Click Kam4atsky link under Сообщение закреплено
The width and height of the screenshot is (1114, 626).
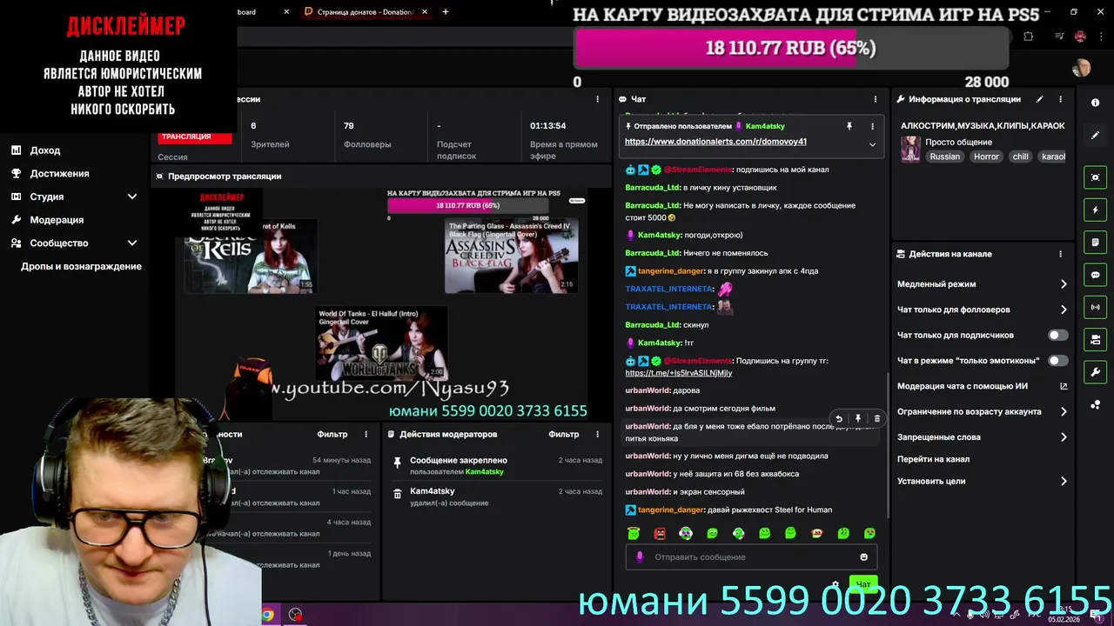484,472
